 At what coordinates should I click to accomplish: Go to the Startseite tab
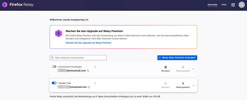click(212, 5)
